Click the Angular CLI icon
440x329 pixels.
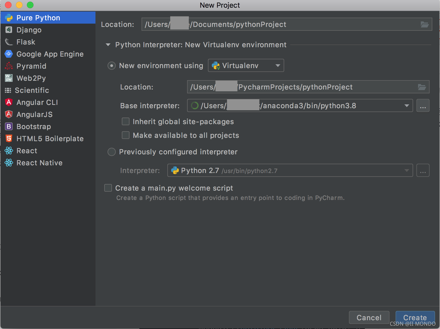[x=9, y=102]
